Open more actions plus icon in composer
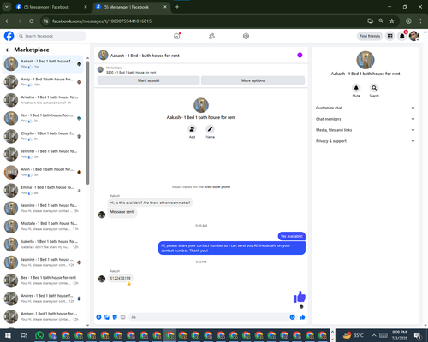The image size is (428, 342). 98,317
